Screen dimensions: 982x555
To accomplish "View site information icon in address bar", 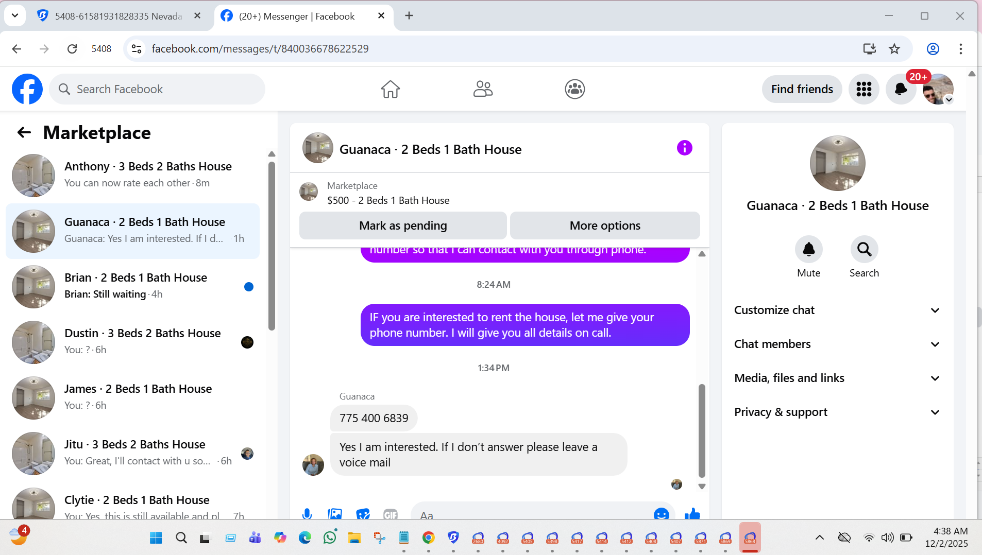I will pyautogui.click(x=137, y=49).
